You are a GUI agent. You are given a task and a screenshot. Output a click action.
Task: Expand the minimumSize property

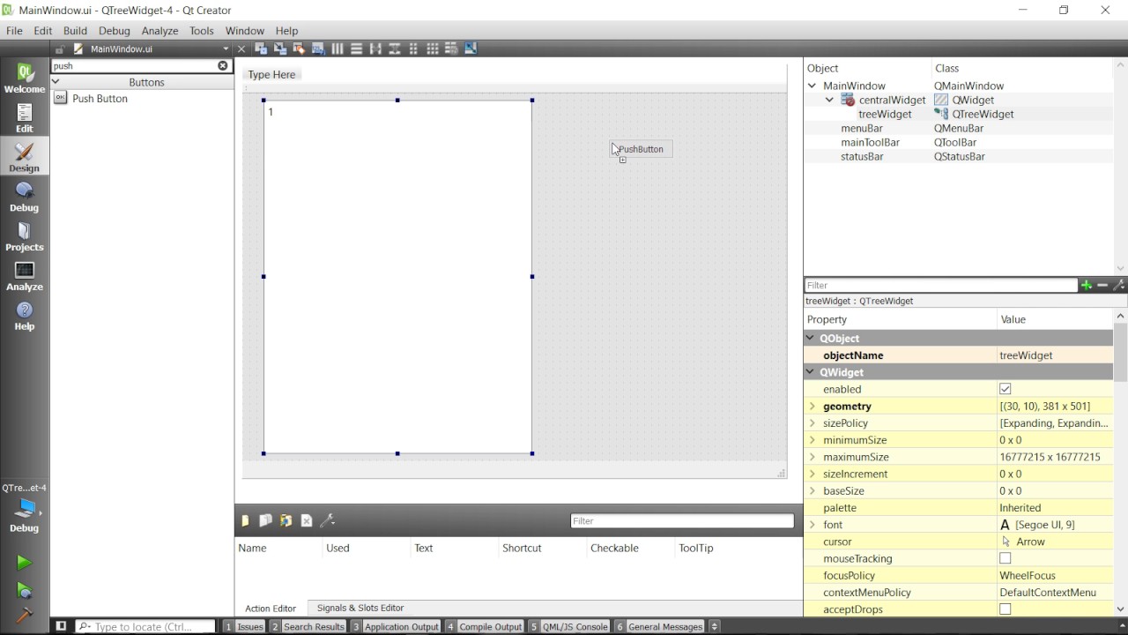(x=812, y=440)
